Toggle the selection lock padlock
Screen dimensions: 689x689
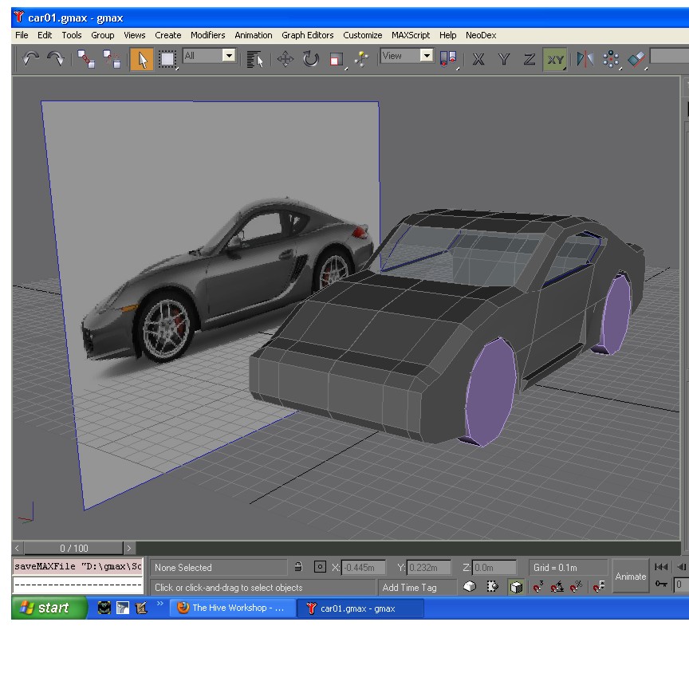(x=298, y=566)
